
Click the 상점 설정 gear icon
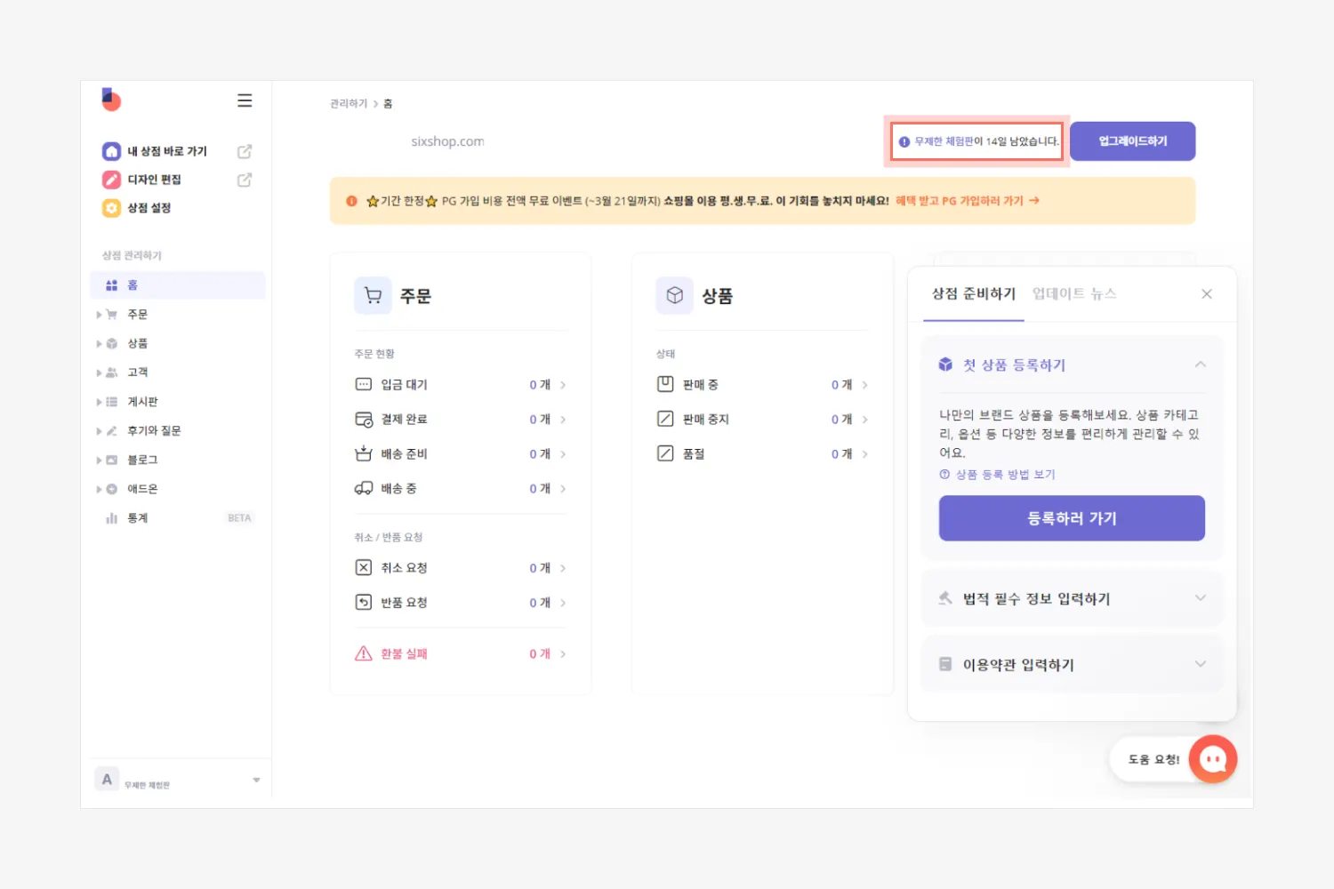tap(111, 208)
